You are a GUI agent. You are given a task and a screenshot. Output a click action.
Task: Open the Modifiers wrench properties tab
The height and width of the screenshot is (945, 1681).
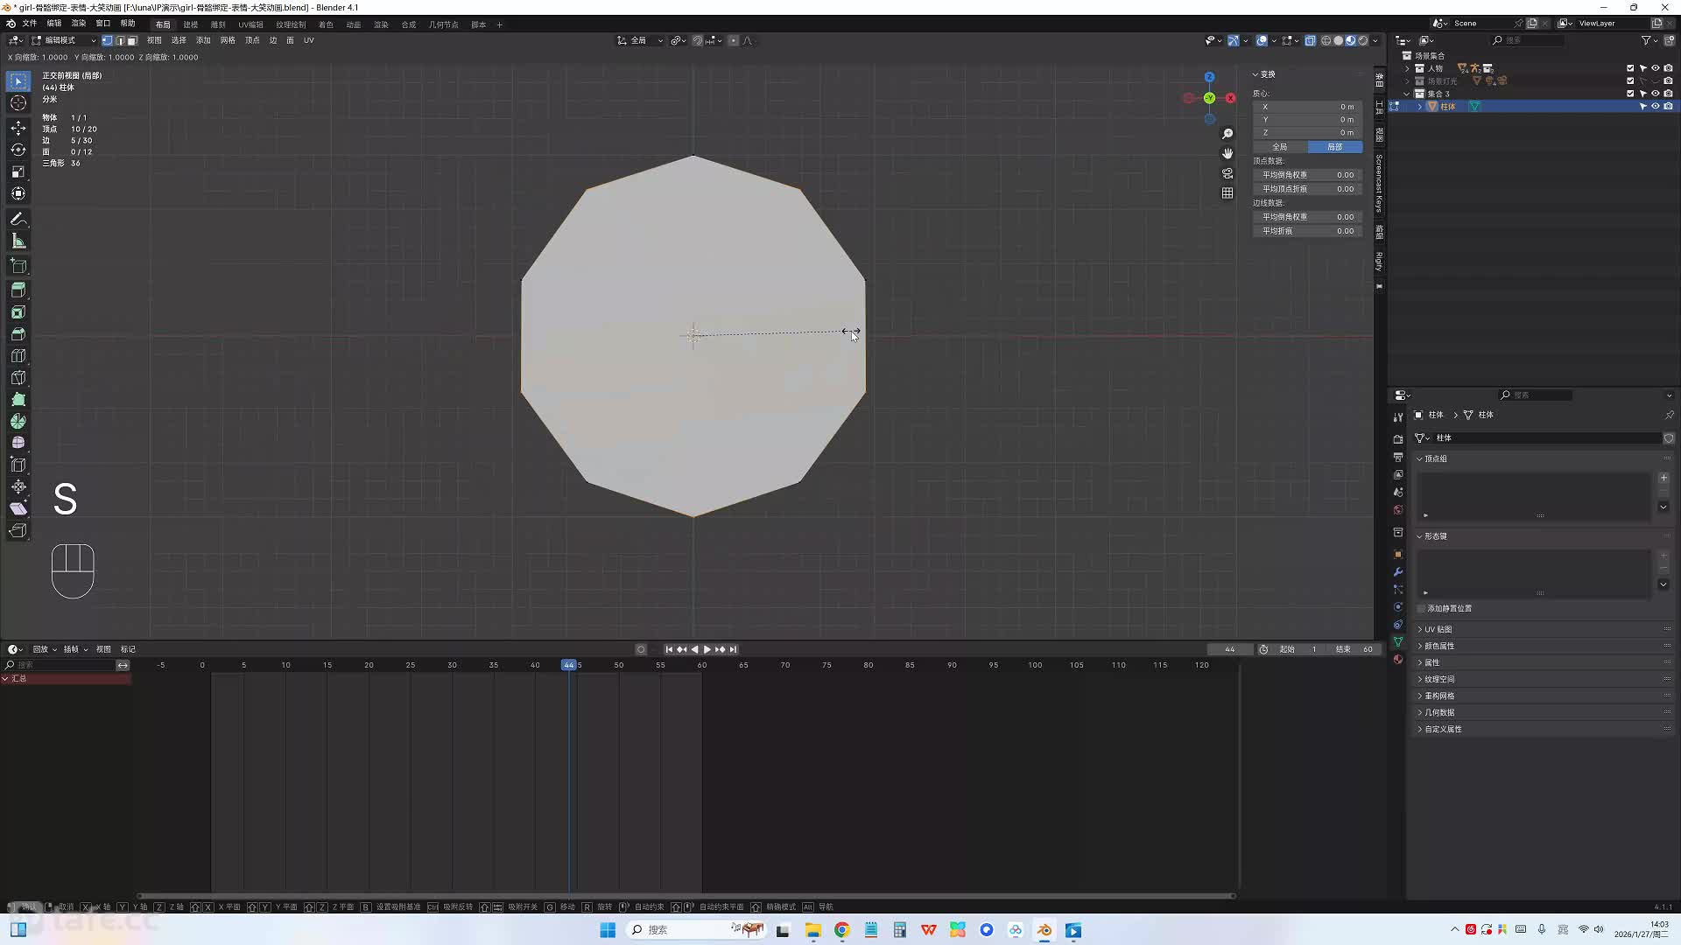1398,571
